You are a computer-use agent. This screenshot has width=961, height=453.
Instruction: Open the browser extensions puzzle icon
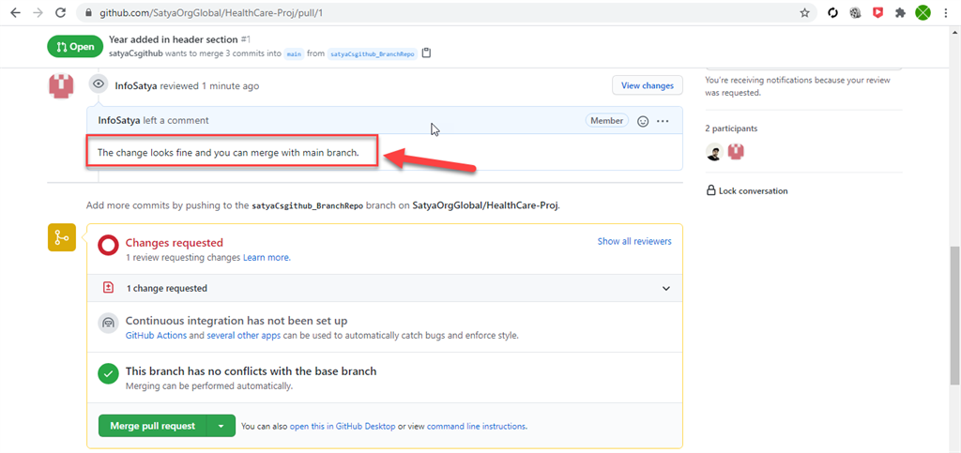(x=901, y=13)
